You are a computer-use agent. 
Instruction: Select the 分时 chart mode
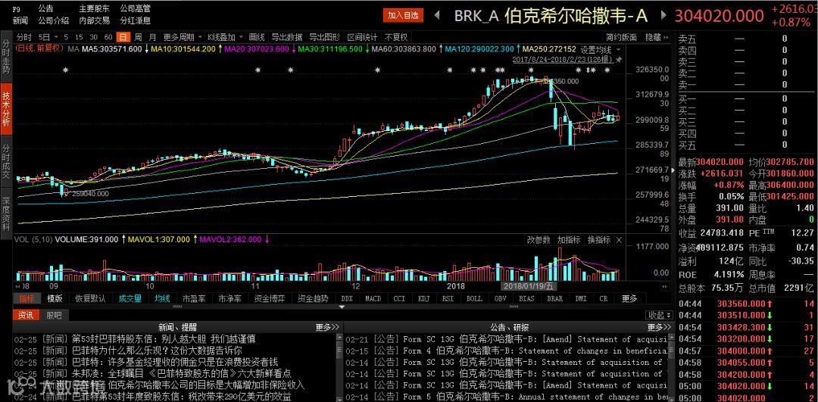pos(24,38)
